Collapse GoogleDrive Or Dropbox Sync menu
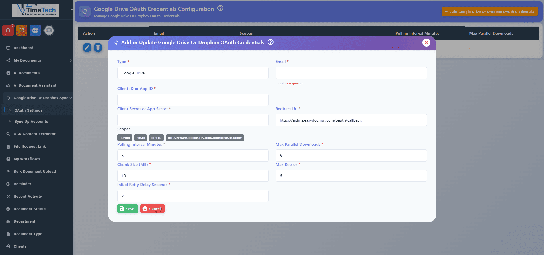 pos(38,98)
